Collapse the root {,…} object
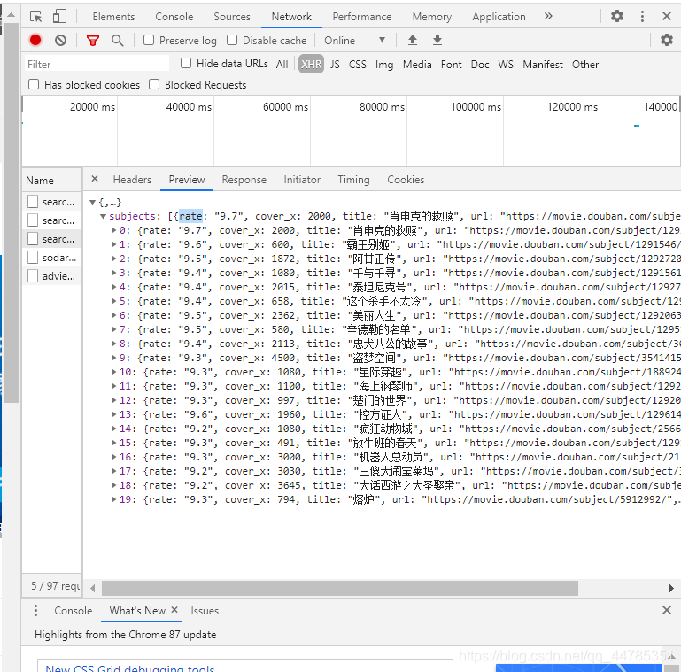Viewport: 681px width, 672px height. click(92, 202)
